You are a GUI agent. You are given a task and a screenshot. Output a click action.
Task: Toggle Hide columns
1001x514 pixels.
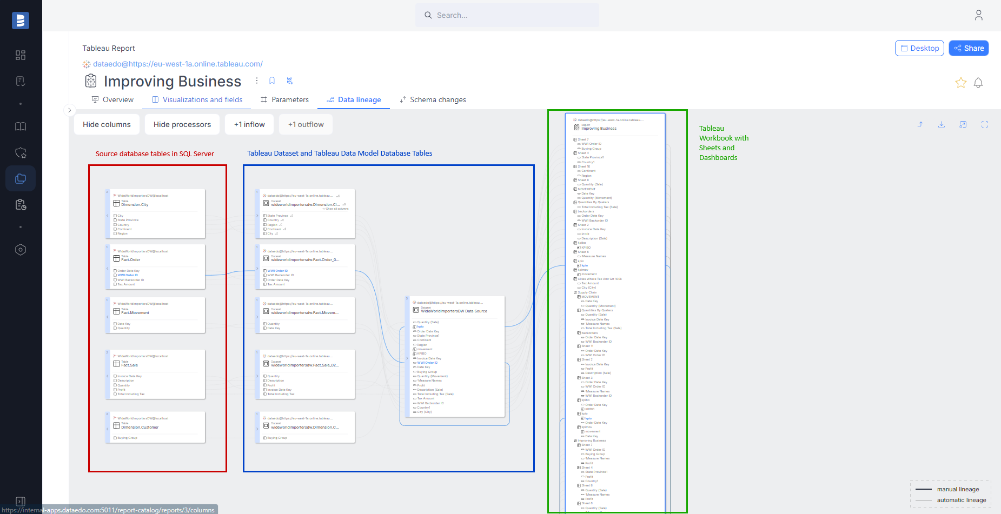107,124
